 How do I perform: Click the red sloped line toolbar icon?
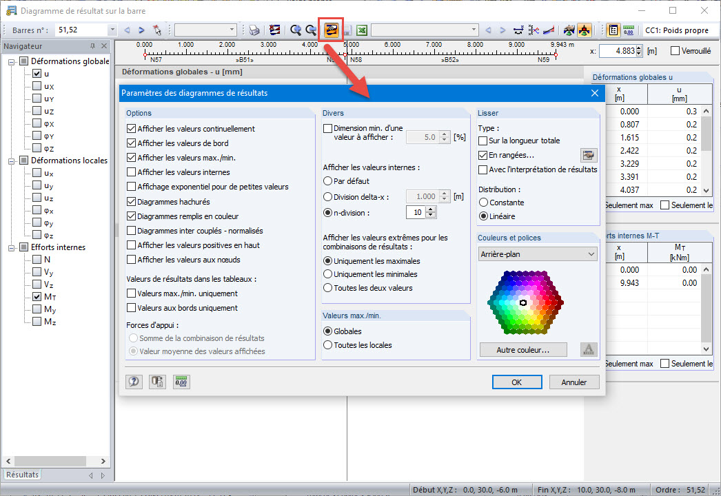tap(548, 30)
